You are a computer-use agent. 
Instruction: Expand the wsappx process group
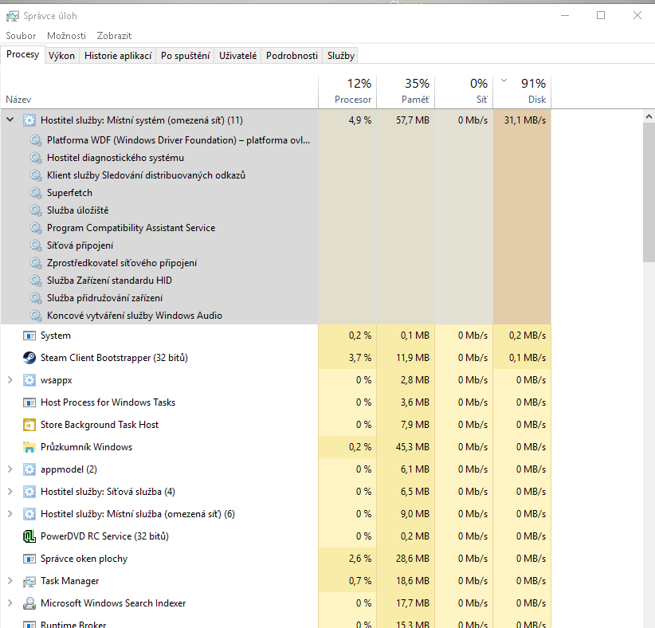(10, 380)
